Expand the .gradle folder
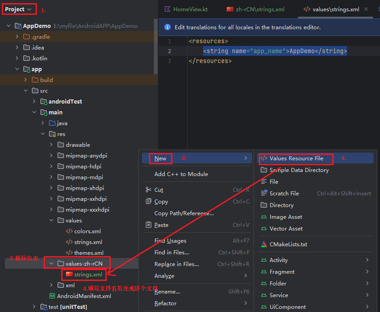This screenshot has height=312, width=380. [17, 36]
